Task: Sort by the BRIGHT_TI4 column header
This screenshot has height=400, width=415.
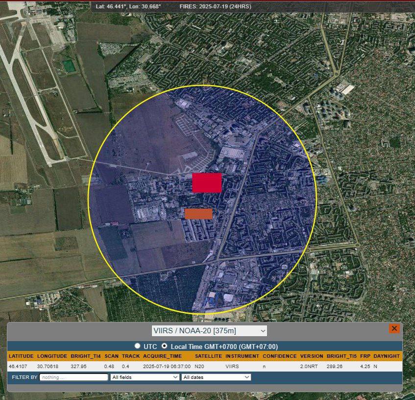Action: tap(85, 356)
